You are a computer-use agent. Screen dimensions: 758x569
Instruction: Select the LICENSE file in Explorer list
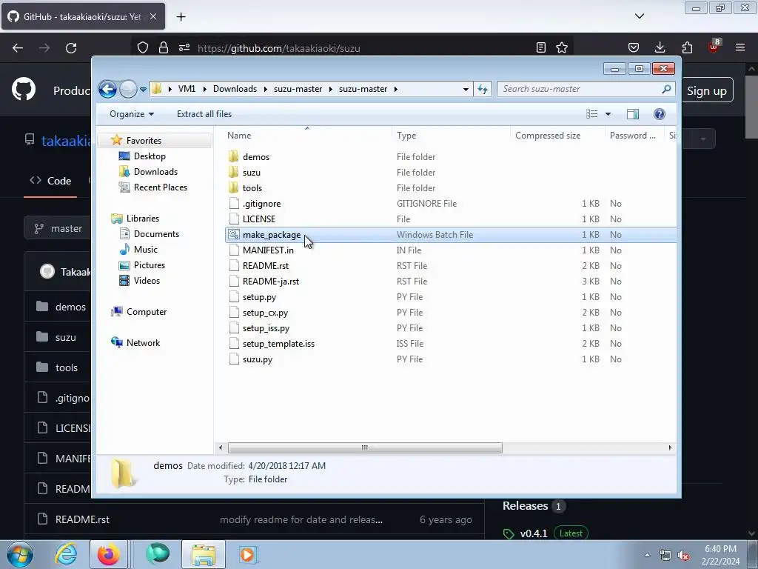[x=258, y=219]
